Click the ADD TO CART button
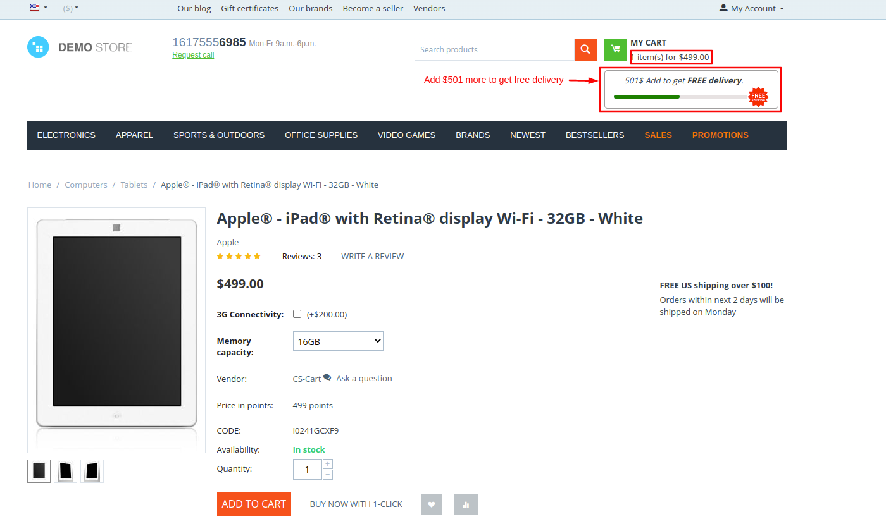This screenshot has height=524, width=886. point(254,504)
